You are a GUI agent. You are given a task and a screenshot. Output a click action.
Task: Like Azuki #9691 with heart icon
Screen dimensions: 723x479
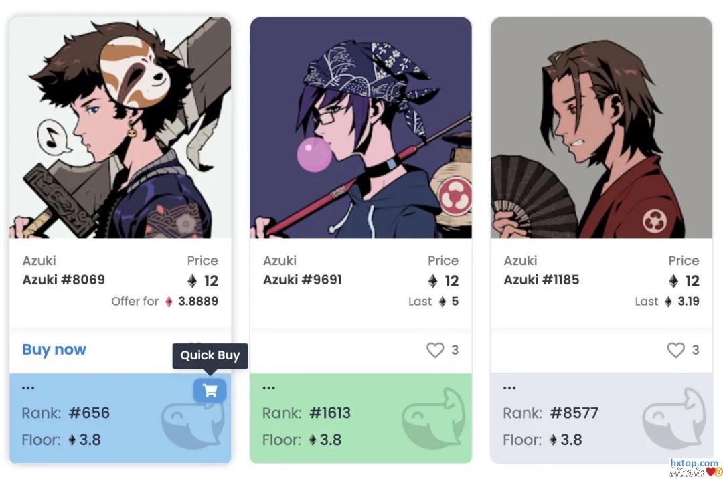click(x=435, y=350)
